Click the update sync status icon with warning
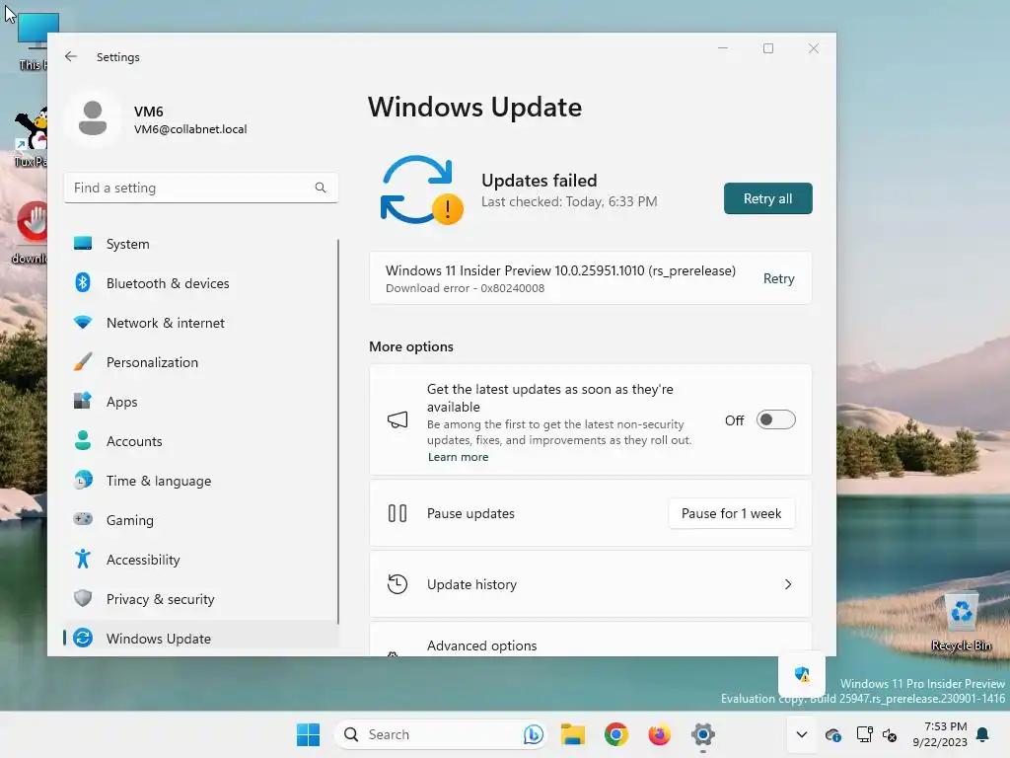 click(x=422, y=189)
